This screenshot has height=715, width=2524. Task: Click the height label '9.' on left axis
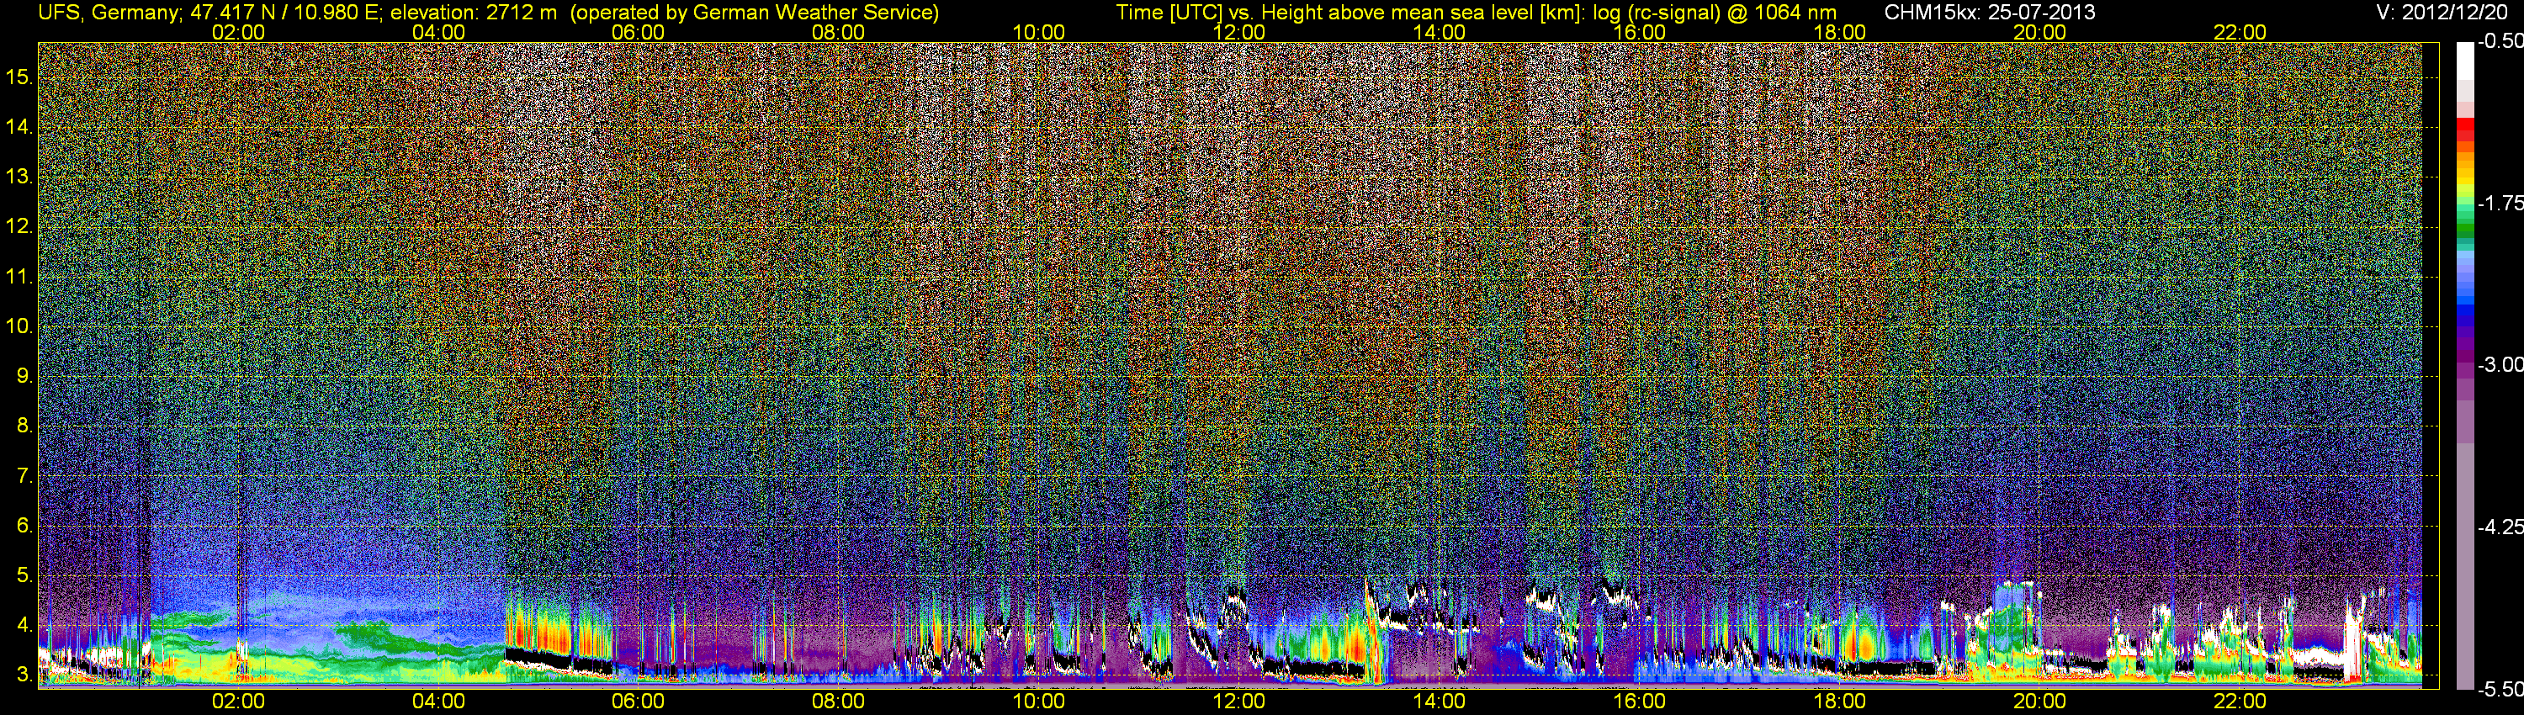click(25, 376)
